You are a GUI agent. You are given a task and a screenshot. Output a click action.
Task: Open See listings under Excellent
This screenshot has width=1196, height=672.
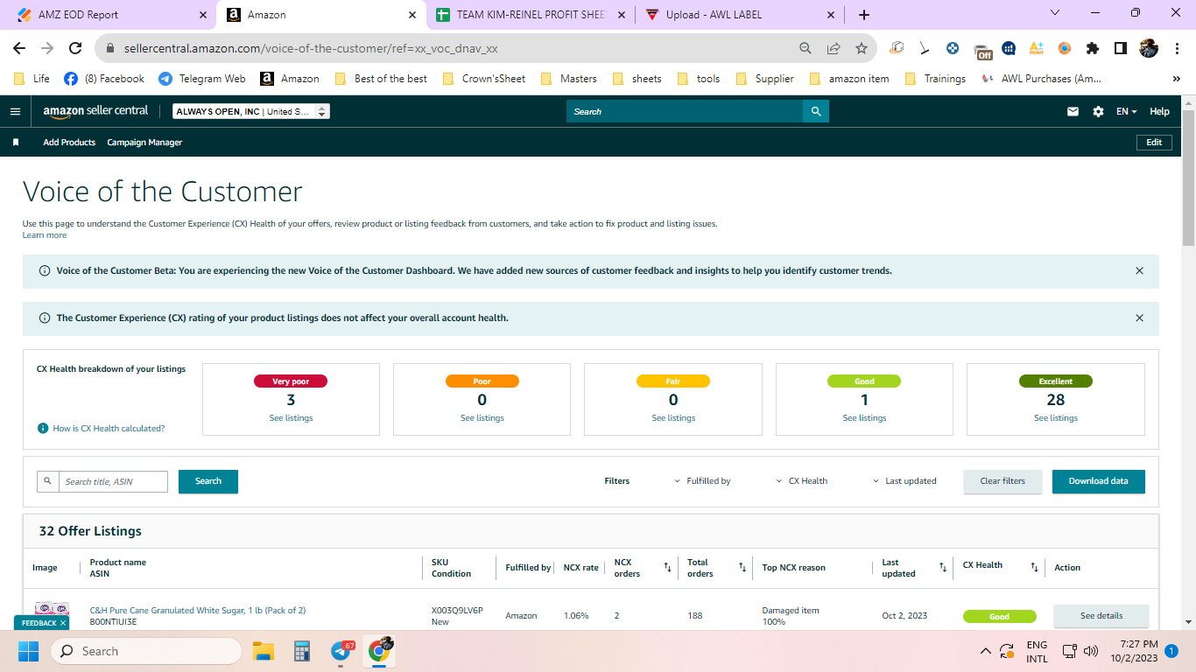click(x=1056, y=418)
